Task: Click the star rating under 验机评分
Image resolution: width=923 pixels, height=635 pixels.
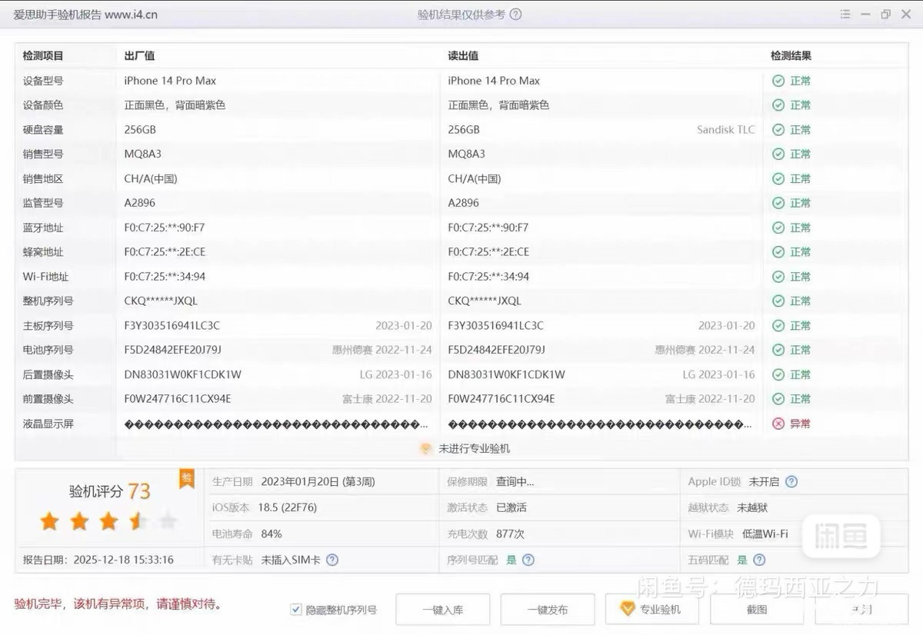Action: click(108, 523)
